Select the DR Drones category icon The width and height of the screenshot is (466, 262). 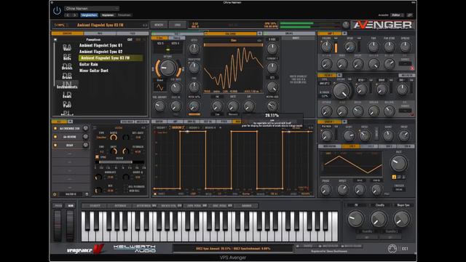point(67,66)
